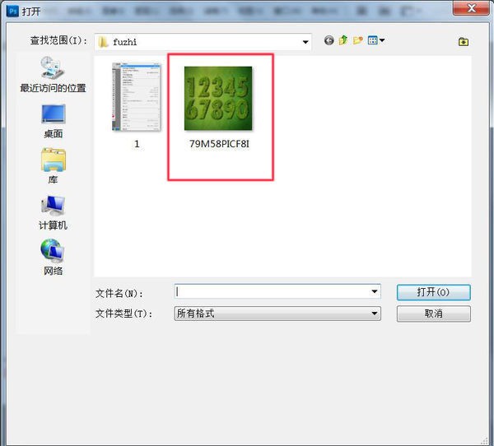Select Computer (计算机) in sidebar
Viewport: 494px width, 446px height.
click(53, 211)
